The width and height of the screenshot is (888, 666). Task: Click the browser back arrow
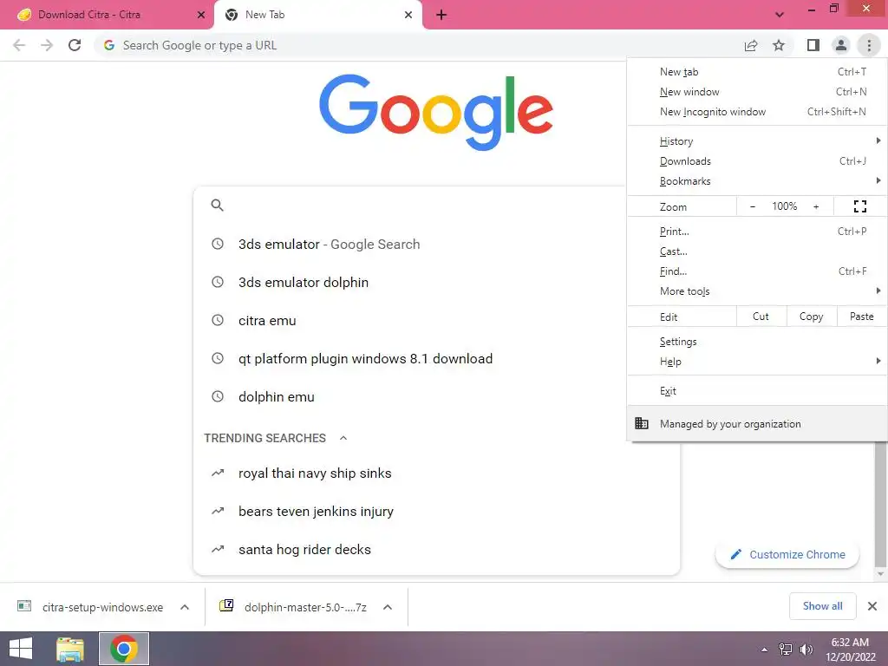pos(19,45)
